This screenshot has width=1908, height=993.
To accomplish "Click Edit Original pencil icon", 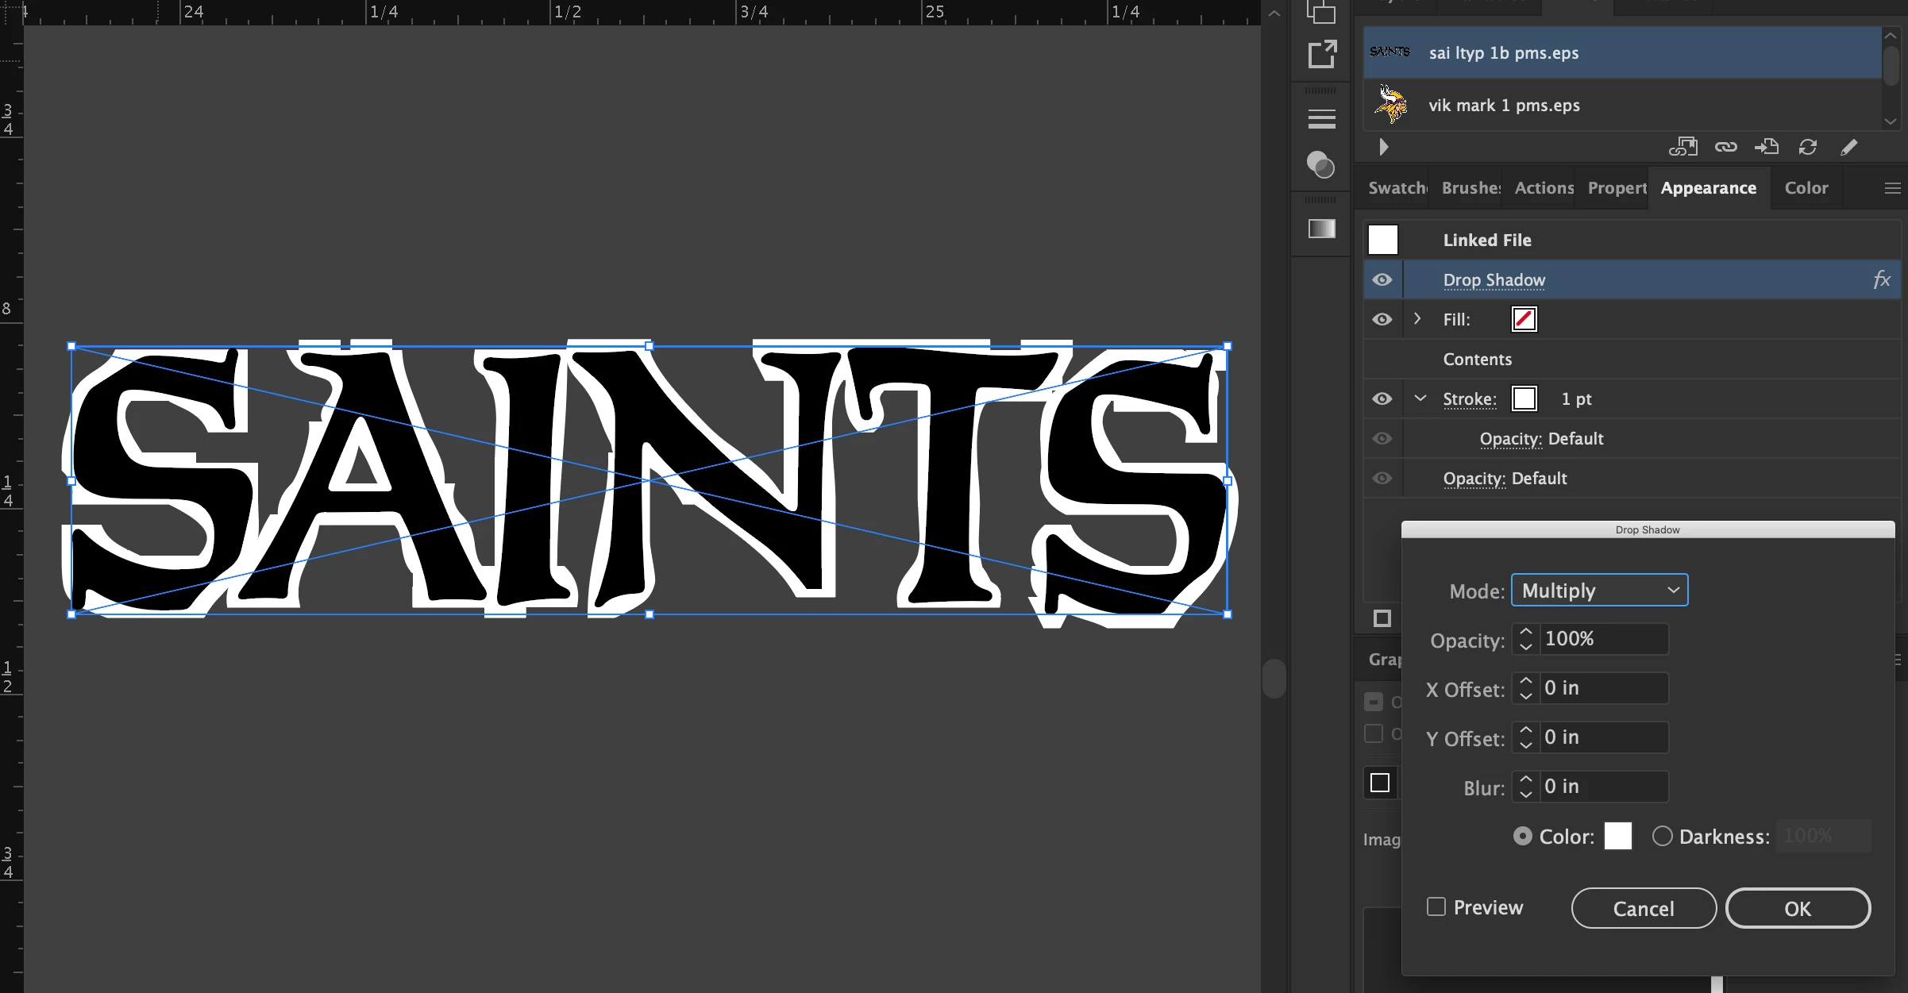I will 1848,147.
